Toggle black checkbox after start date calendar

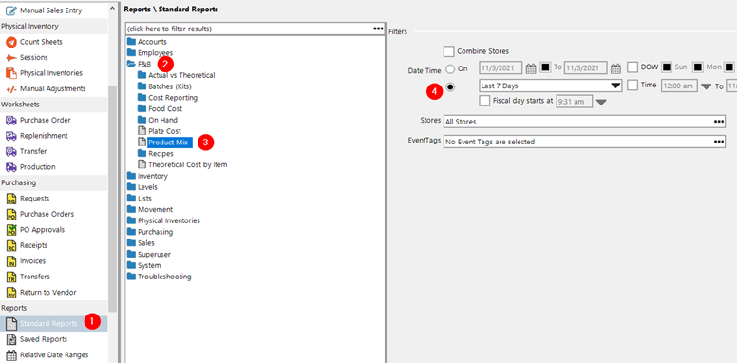click(x=545, y=67)
